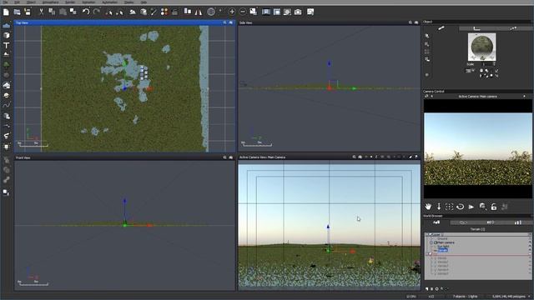This screenshot has height=300, width=534.
Task: Select the Text tool in the left toolbar
Action: point(6,45)
